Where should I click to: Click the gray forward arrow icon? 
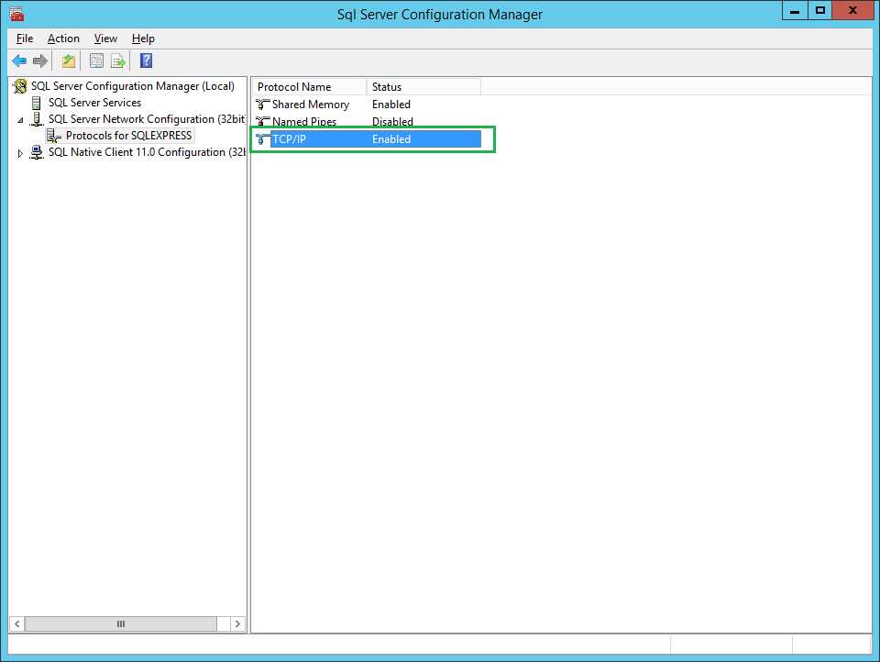(40, 61)
